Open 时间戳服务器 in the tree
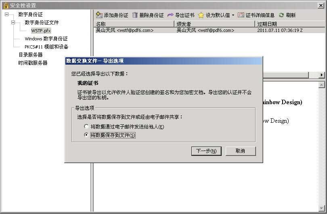Image resolution: width=327 pixels, height=214 pixels. click(33, 63)
